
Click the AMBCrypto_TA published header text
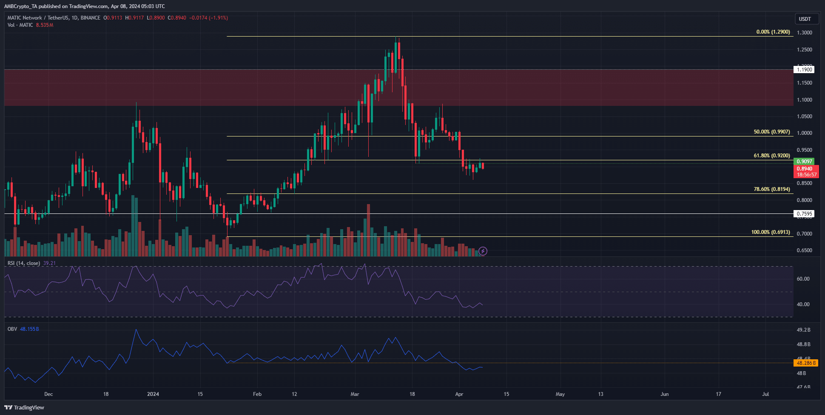point(85,6)
